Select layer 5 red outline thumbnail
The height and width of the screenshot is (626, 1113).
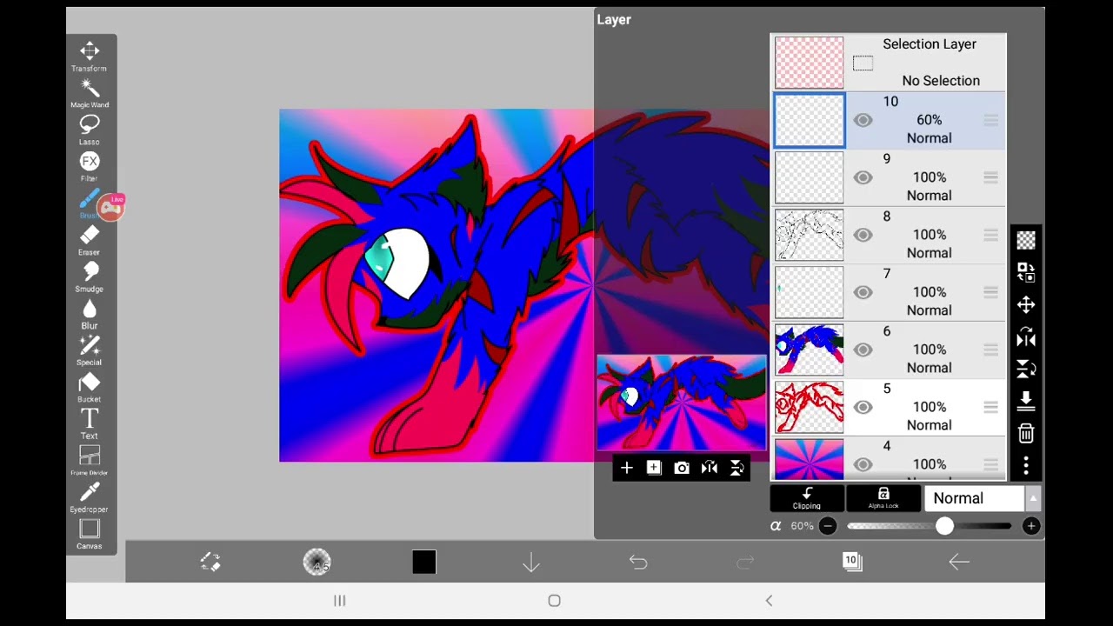tap(810, 407)
